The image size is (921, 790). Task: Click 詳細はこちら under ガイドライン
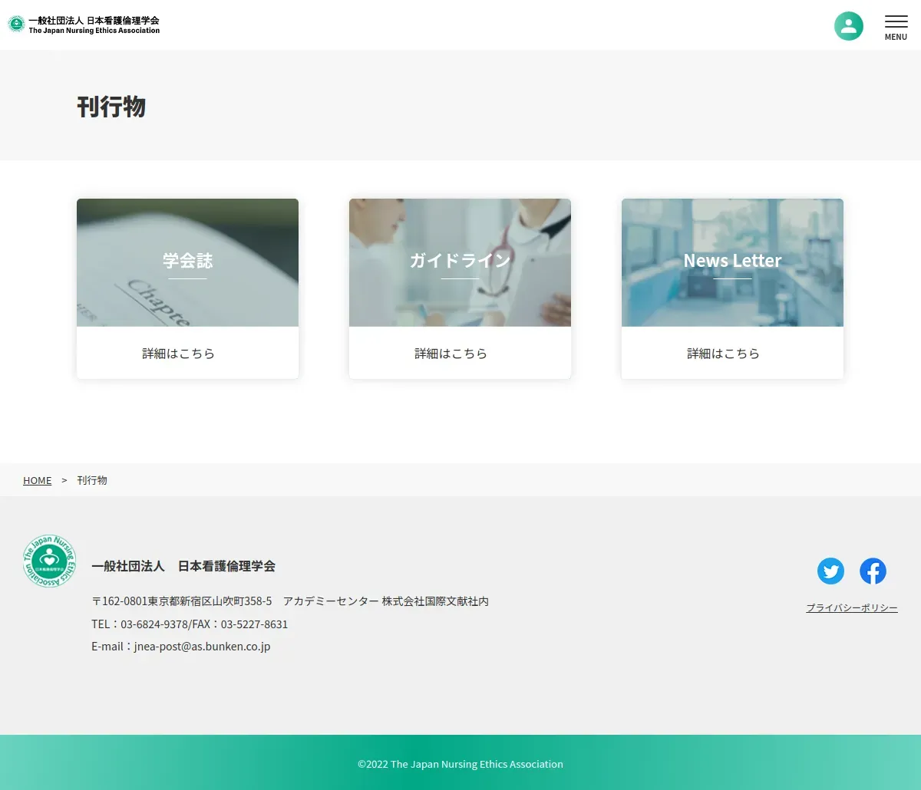coord(451,354)
